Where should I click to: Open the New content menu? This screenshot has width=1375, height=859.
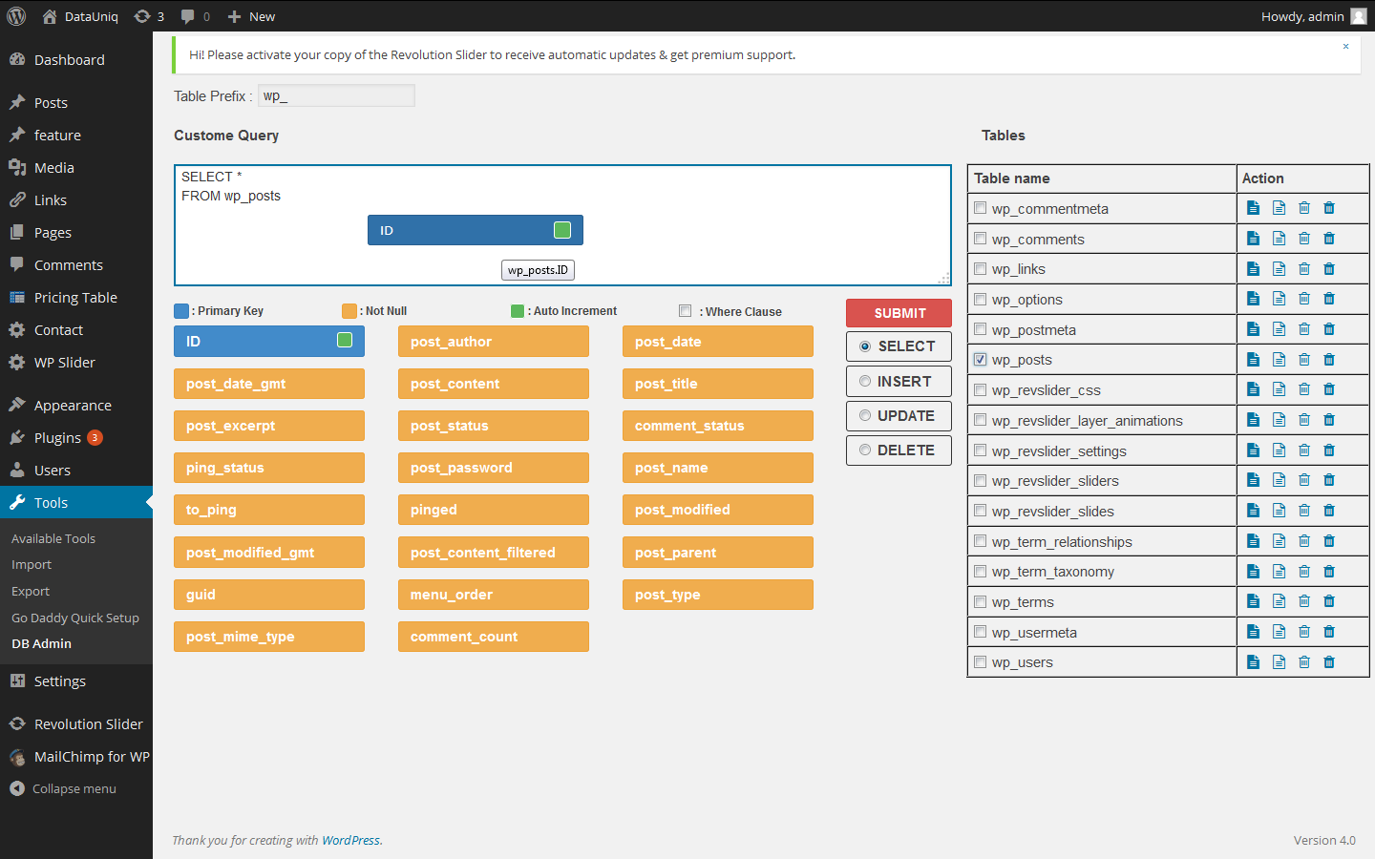[251, 16]
